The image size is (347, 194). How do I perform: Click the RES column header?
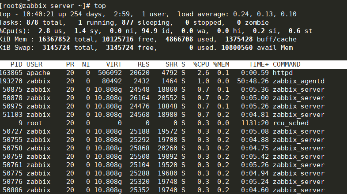(143, 64)
